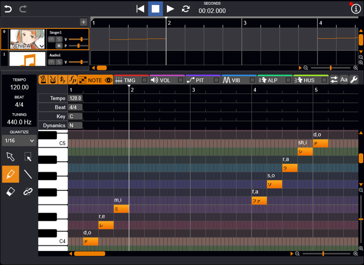The width and height of the screenshot is (364, 265).
Task: Toggle metronome icon in editor toolbar
Action: (x=43, y=80)
